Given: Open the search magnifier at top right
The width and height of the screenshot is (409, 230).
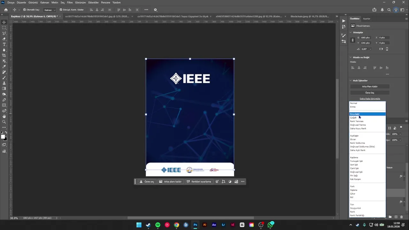Looking at the screenshot, I should click(x=389, y=10).
